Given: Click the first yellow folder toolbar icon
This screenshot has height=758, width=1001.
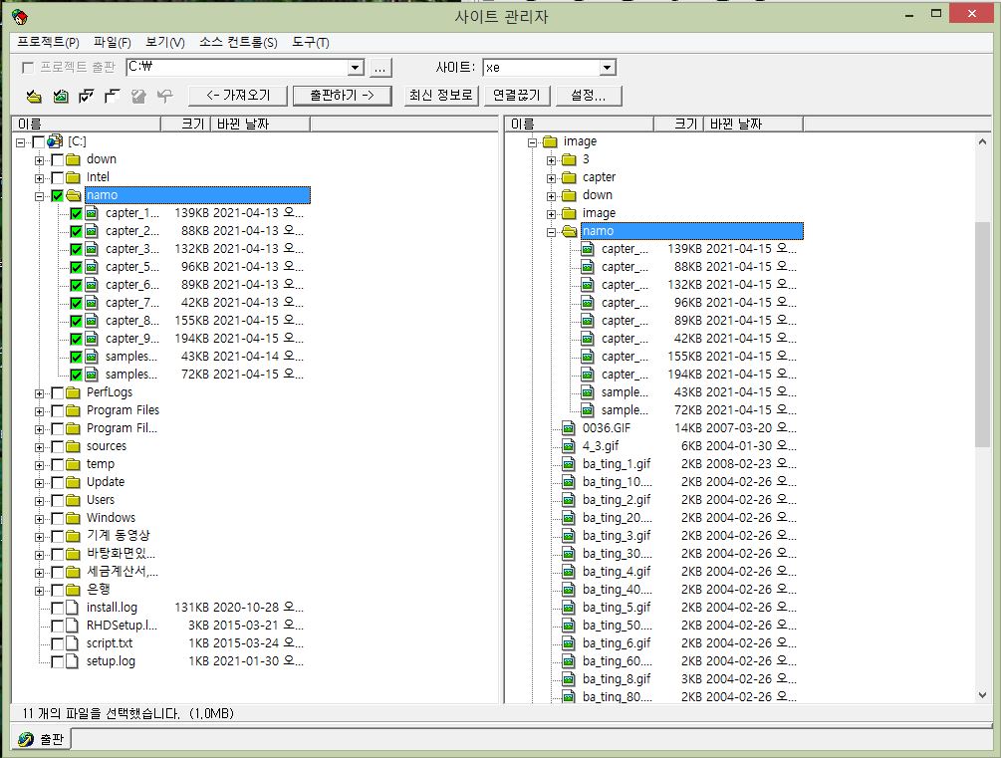Looking at the screenshot, I should click(34, 96).
